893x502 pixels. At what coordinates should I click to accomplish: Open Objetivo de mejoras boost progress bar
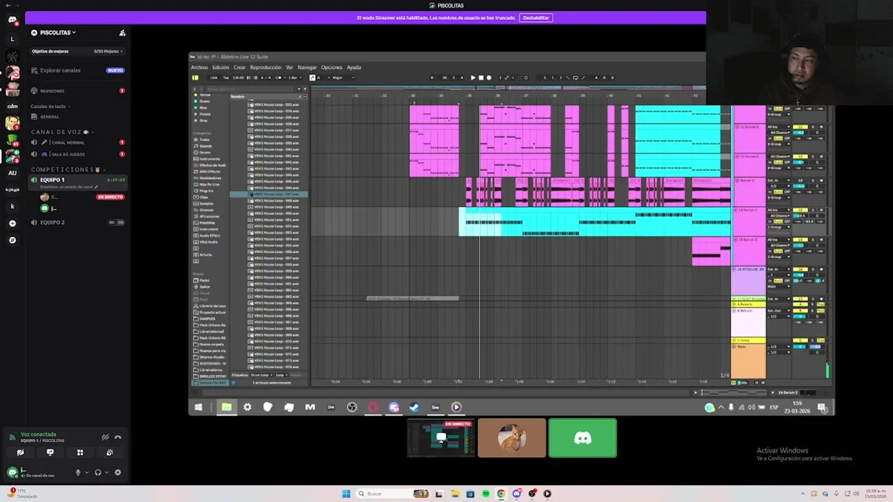(x=77, y=51)
